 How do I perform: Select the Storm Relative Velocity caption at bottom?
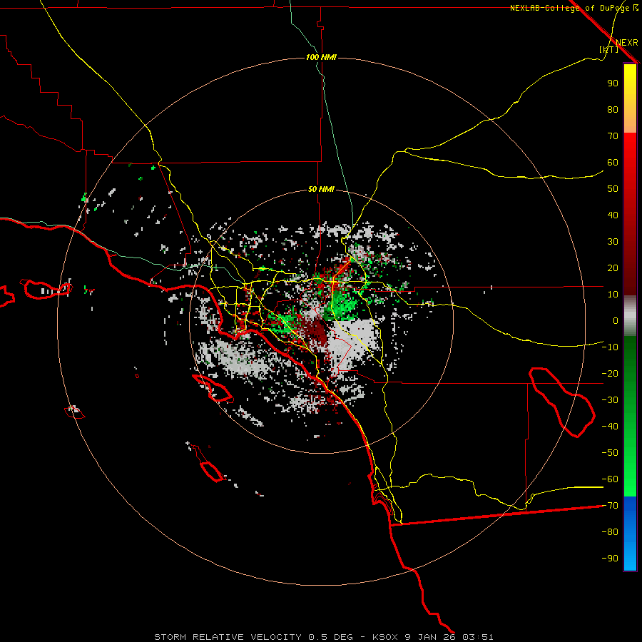coord(323,637)
